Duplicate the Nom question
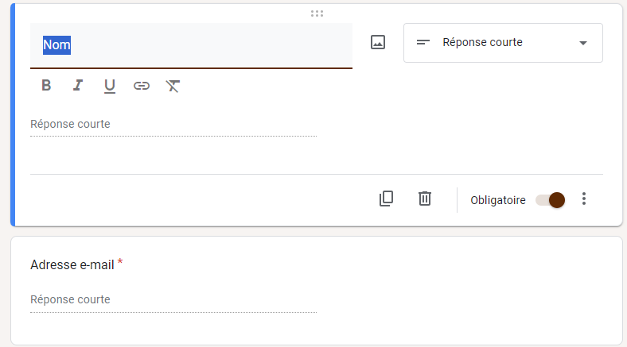Screen dimensions: 627x347 387,199
